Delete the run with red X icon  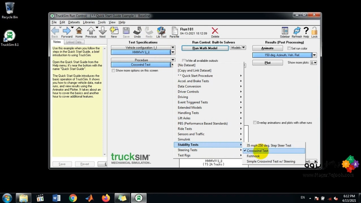[x=215, y=31]
